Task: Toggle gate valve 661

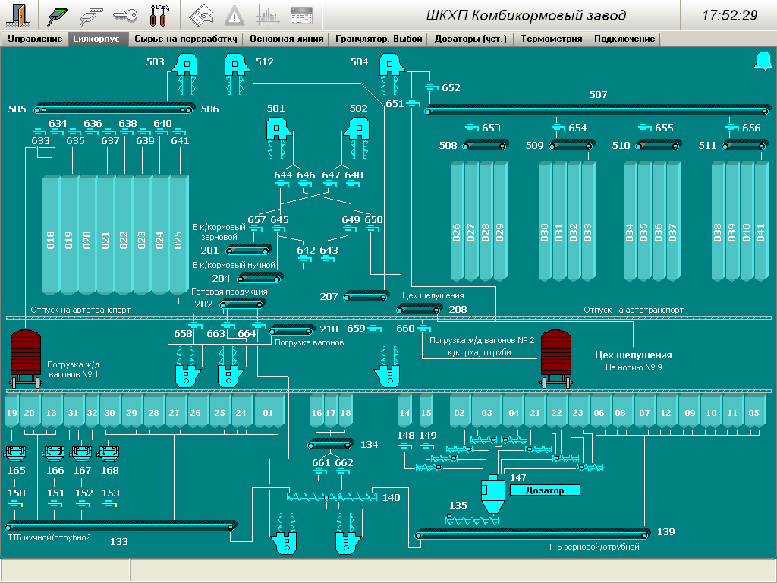Action: pyautogui.click(x=321, y=473)
